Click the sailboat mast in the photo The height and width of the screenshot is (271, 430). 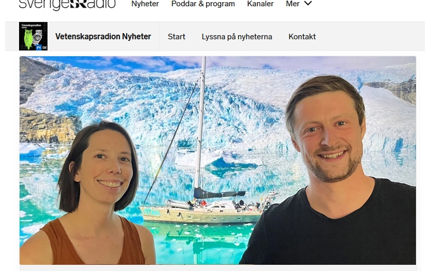(201, 122)
